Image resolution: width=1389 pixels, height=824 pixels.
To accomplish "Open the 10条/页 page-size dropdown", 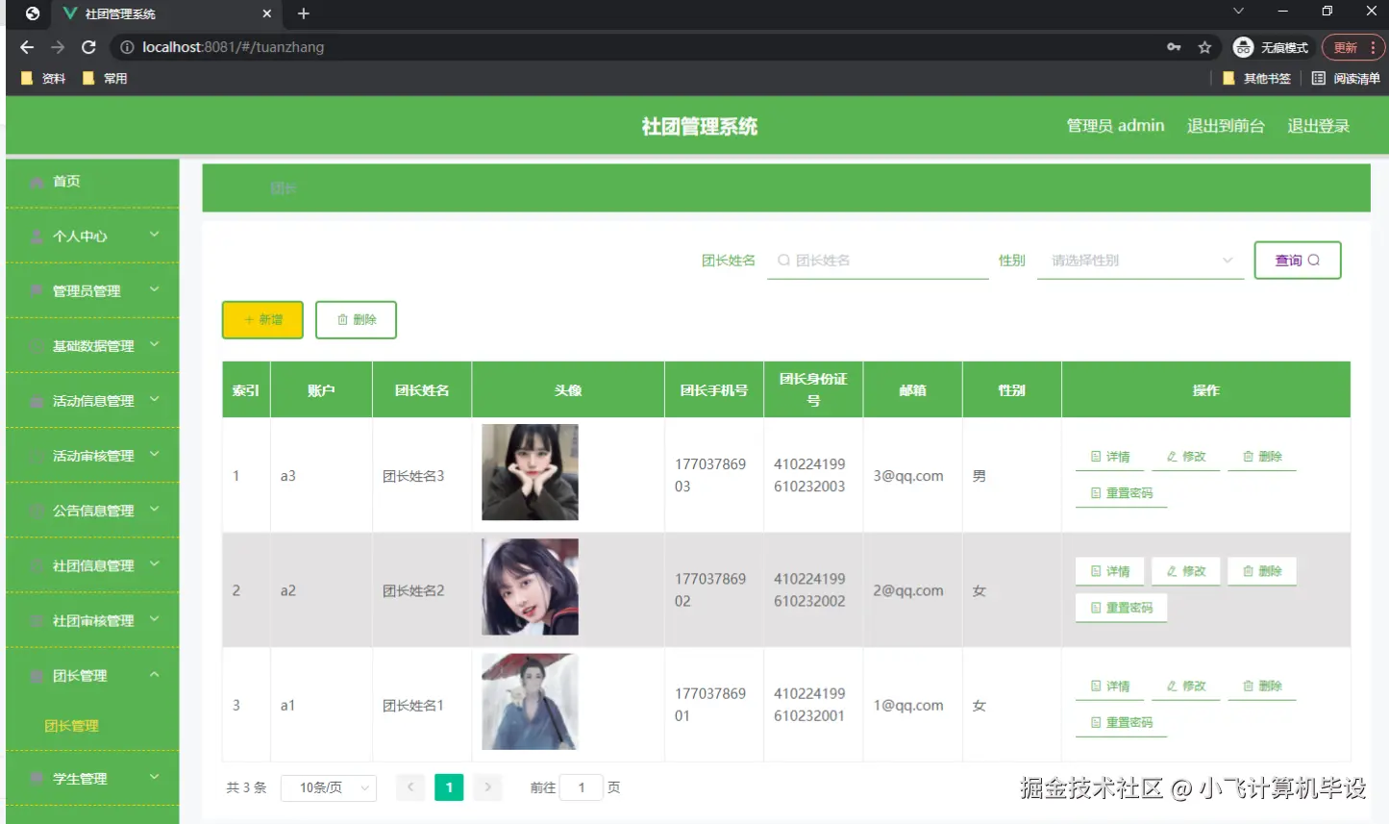I will point(328,787).
